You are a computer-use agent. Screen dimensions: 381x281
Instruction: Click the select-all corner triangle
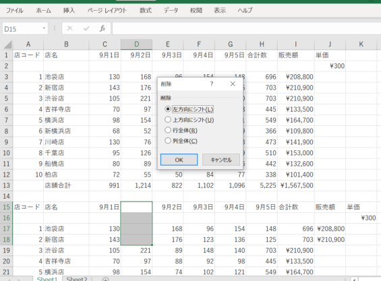tap(8, 44)
